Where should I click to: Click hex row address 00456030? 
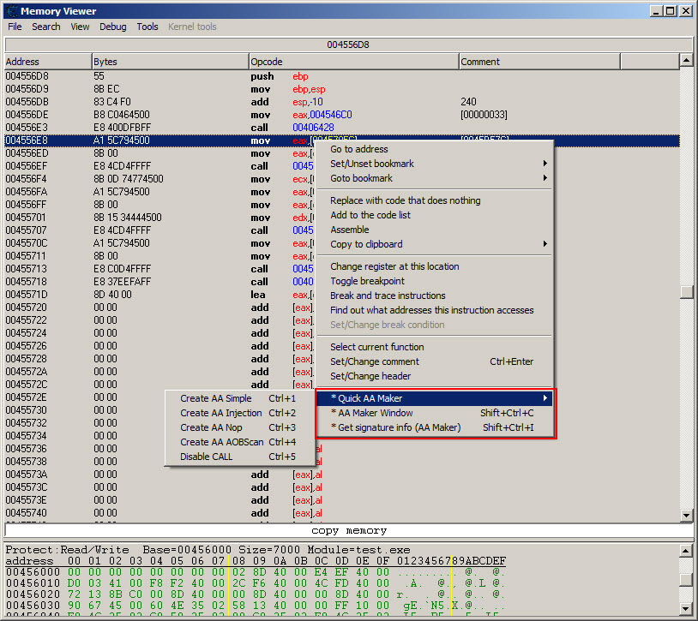click(x=33, y=605)
